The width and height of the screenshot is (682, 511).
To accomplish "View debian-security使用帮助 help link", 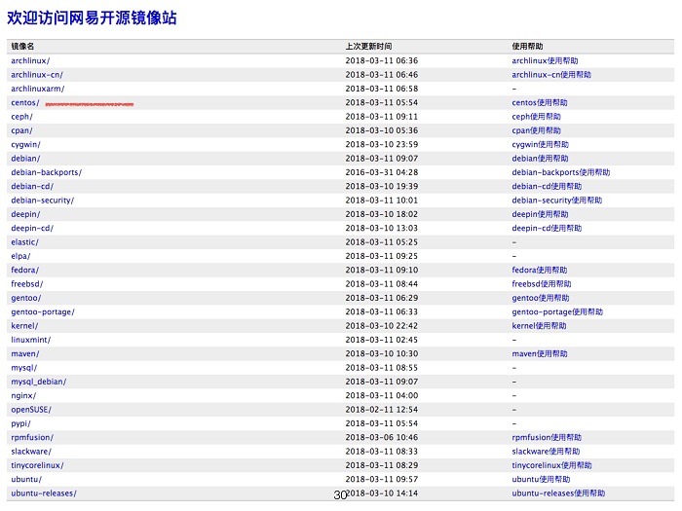I will (x=557, y=201).
